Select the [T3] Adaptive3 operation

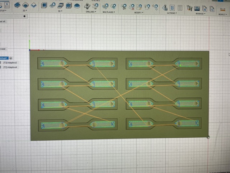[10, 63]
